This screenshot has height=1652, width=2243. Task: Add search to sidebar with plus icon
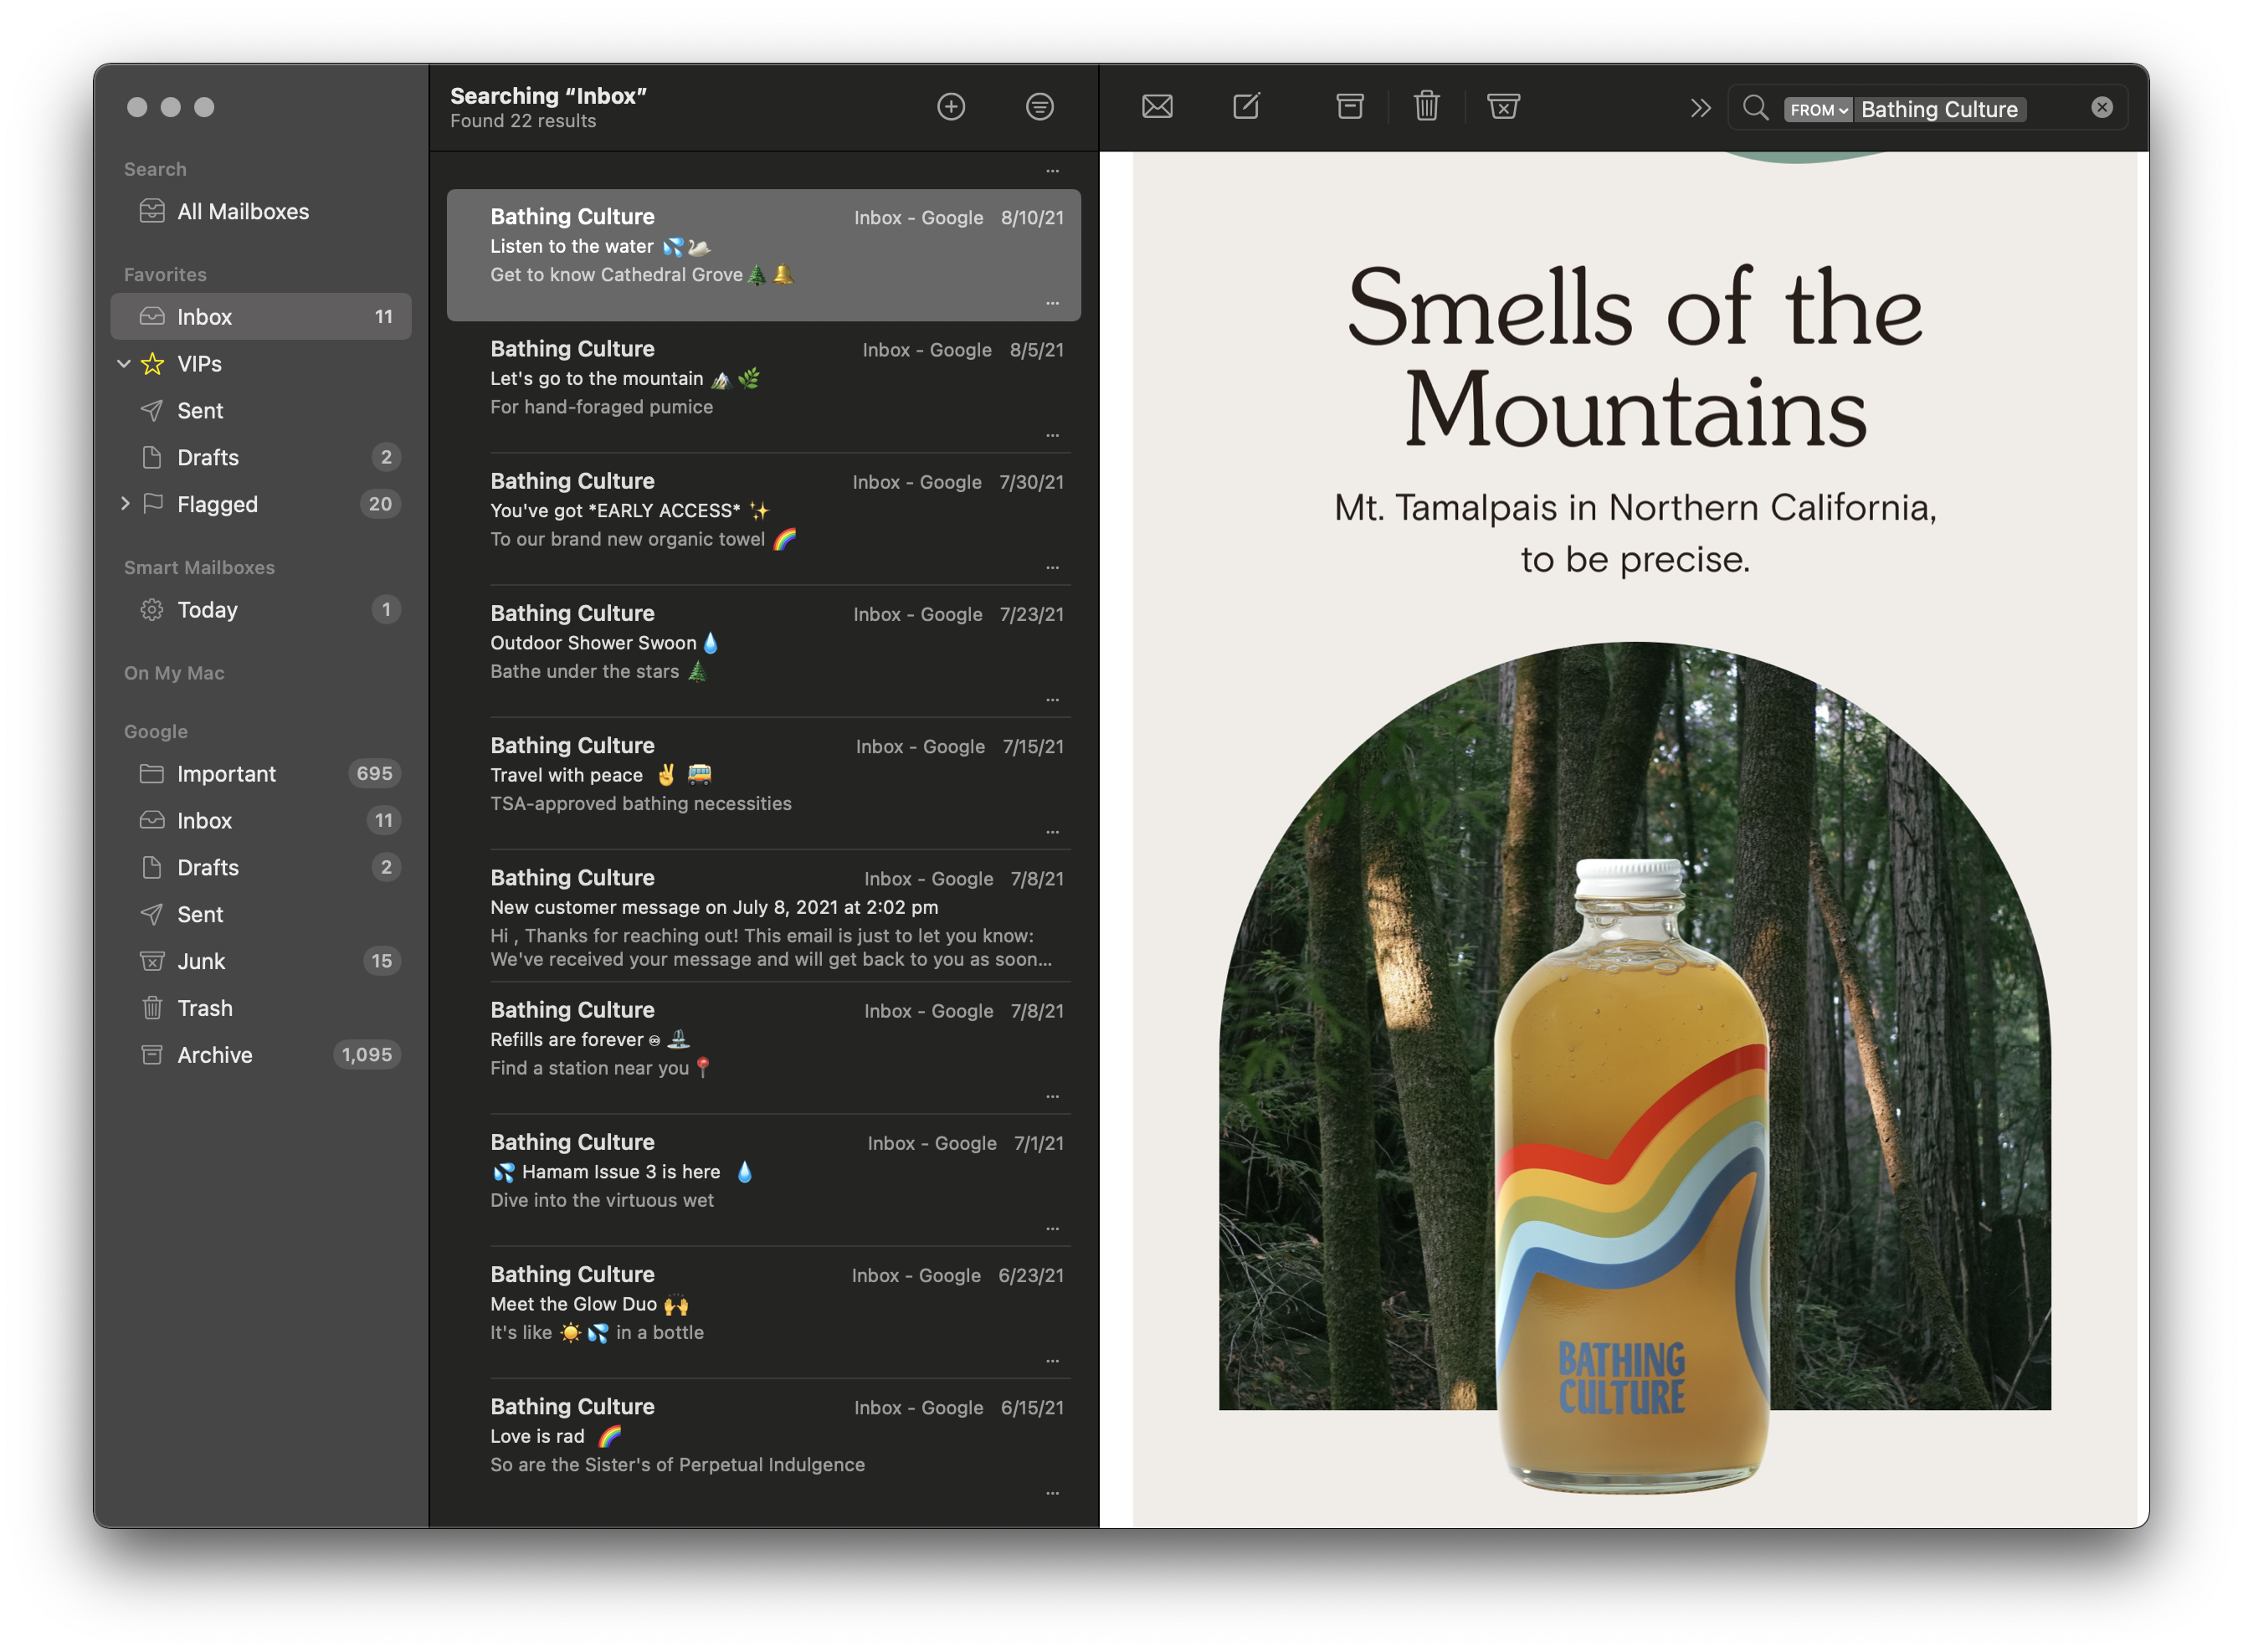[x=951, y=106]
